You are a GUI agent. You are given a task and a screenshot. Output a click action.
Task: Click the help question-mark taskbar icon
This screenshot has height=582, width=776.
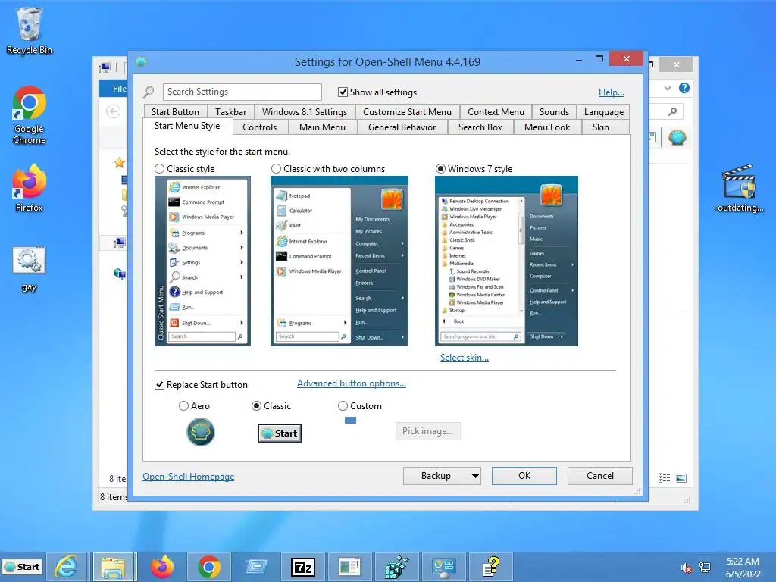[x=491, y=567]
